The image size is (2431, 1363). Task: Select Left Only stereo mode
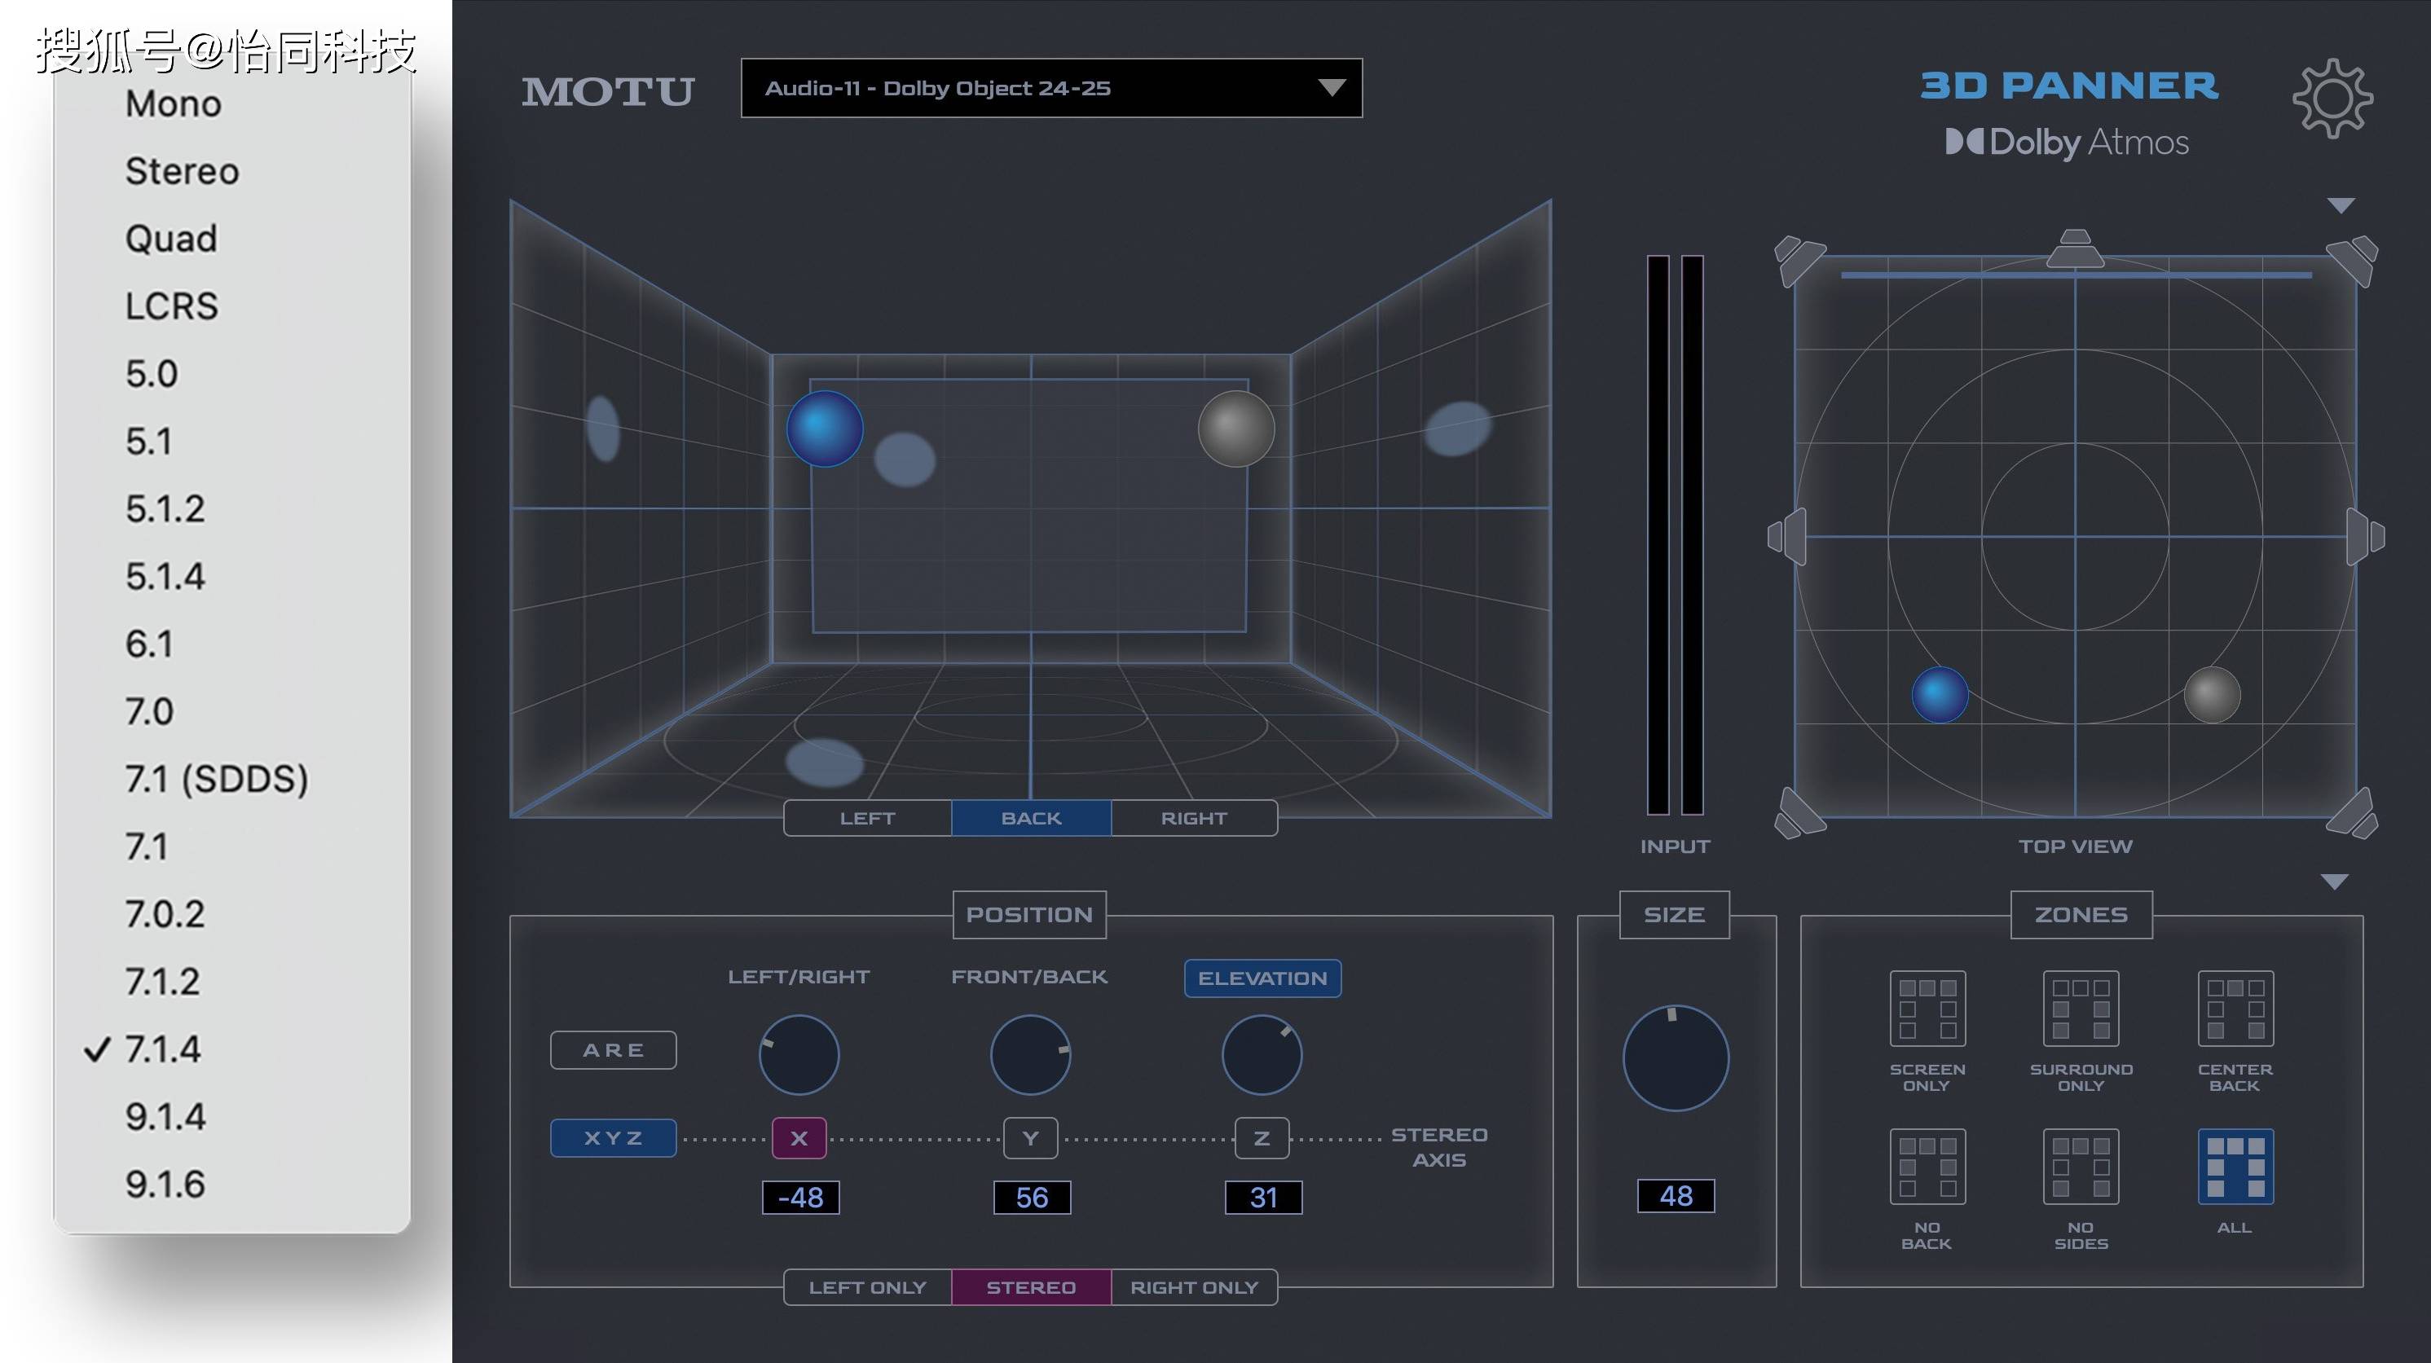(x=867, y=1287)
